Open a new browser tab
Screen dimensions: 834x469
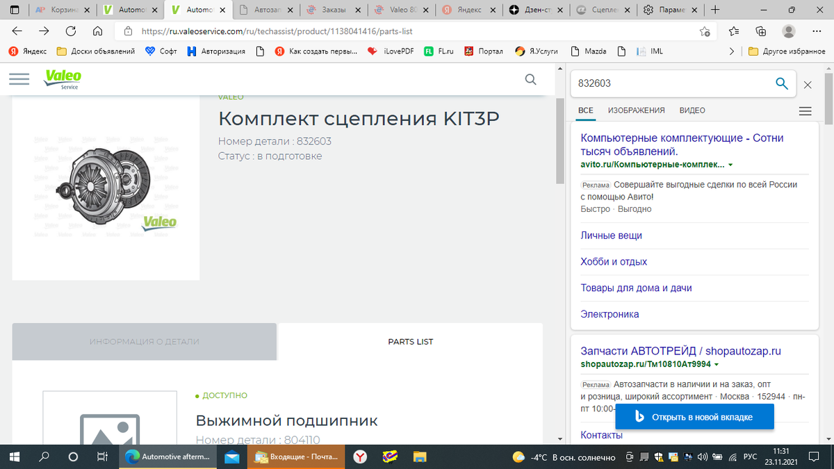[x=715, y=10]
